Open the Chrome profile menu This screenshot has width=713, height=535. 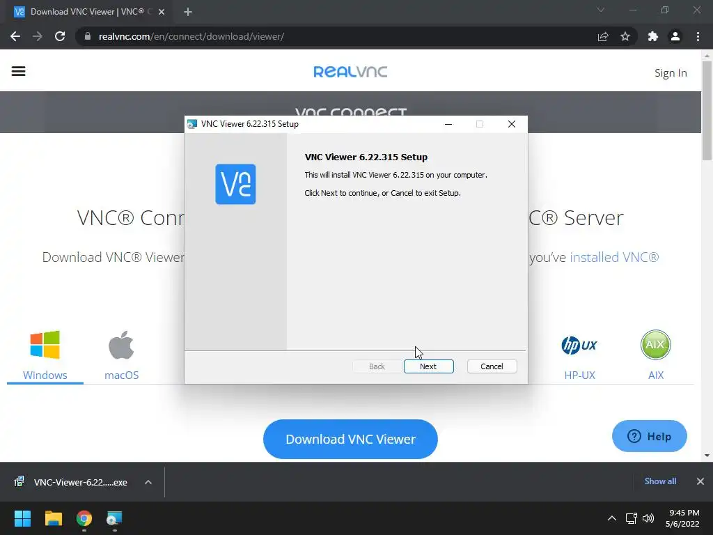pos(675,36)
